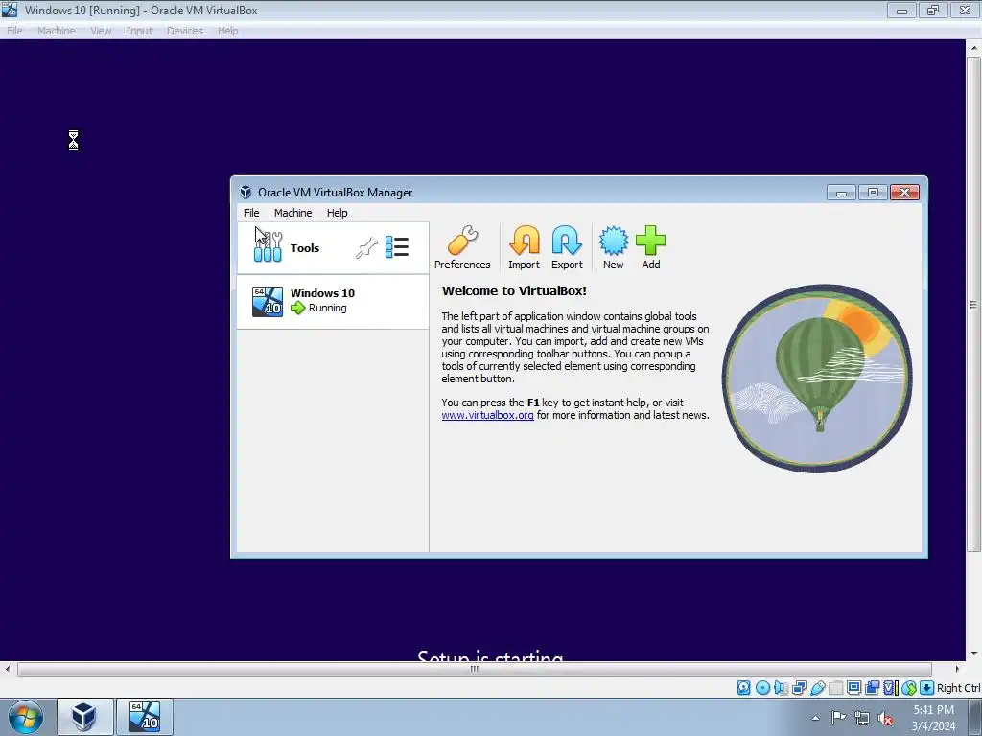Click the keyboard capture arrow status icon
982x736 pixels.
tap(927, 688)
